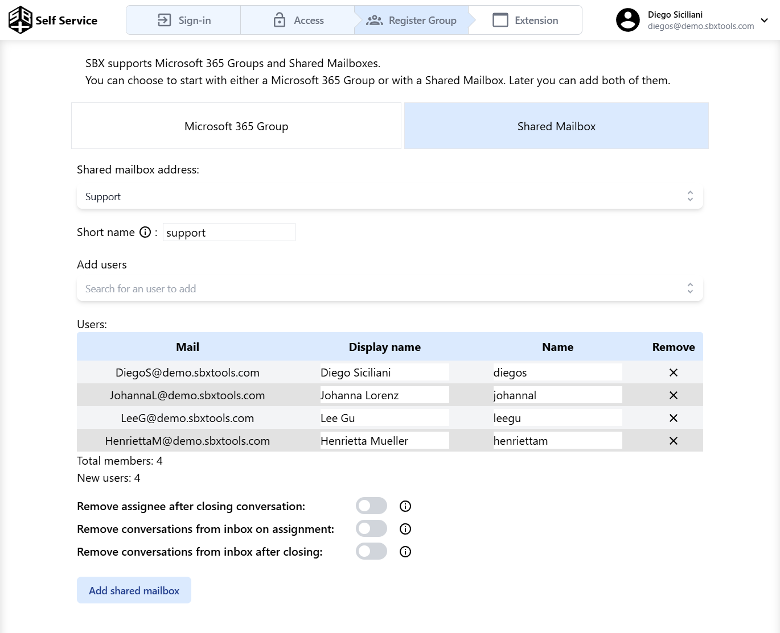Click the Self Service logo icon

coord(20,20)
